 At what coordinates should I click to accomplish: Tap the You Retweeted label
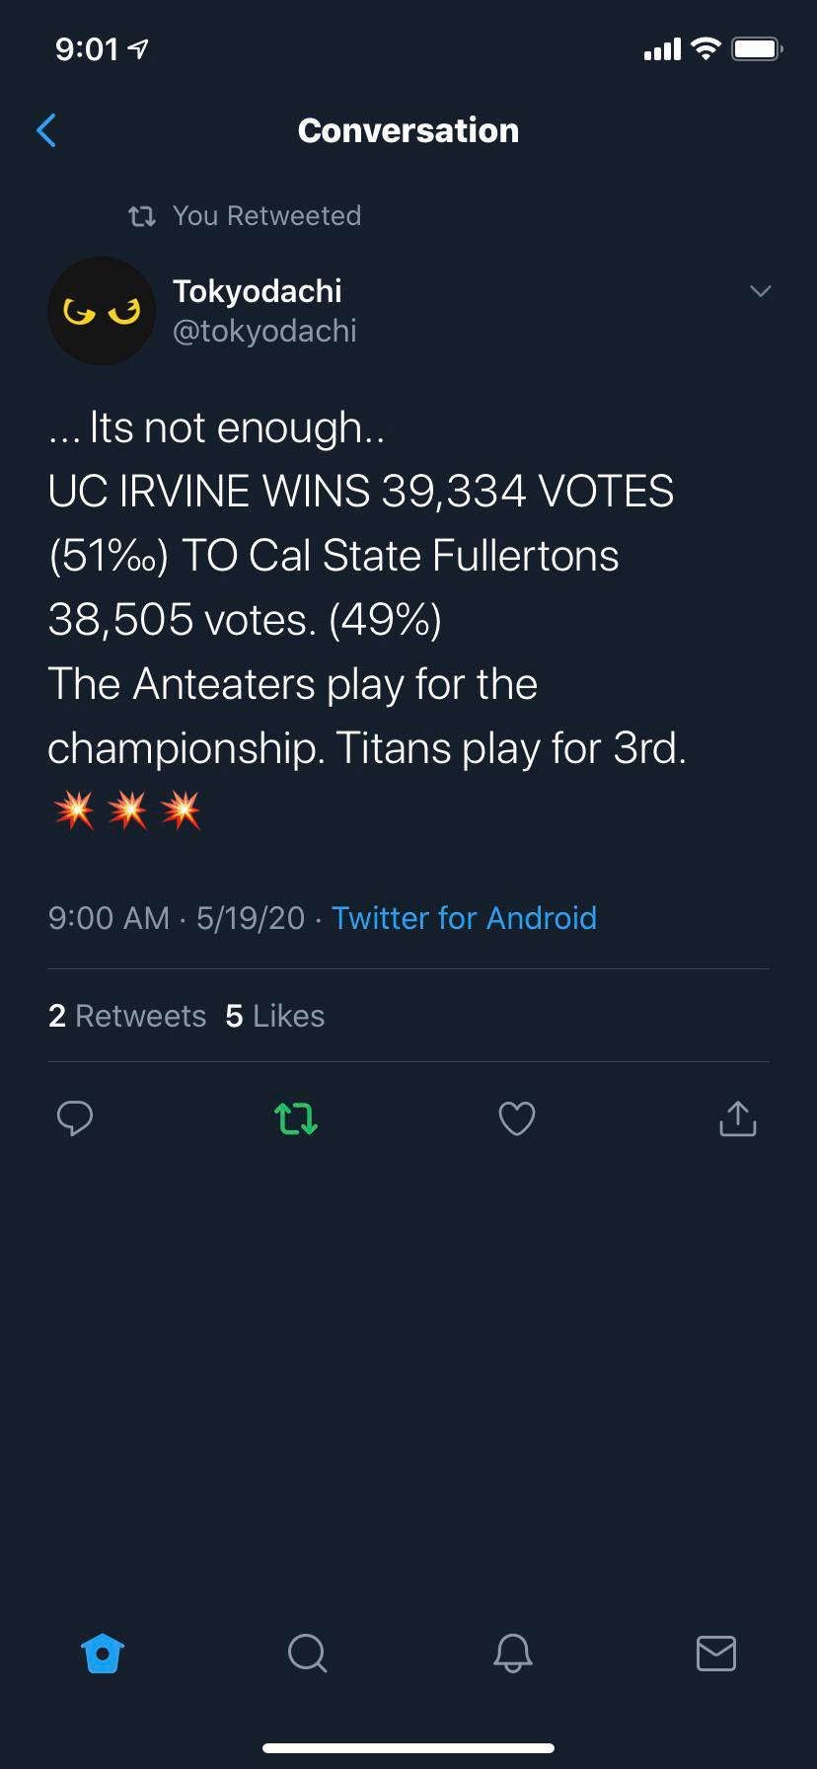click(266, 216)
